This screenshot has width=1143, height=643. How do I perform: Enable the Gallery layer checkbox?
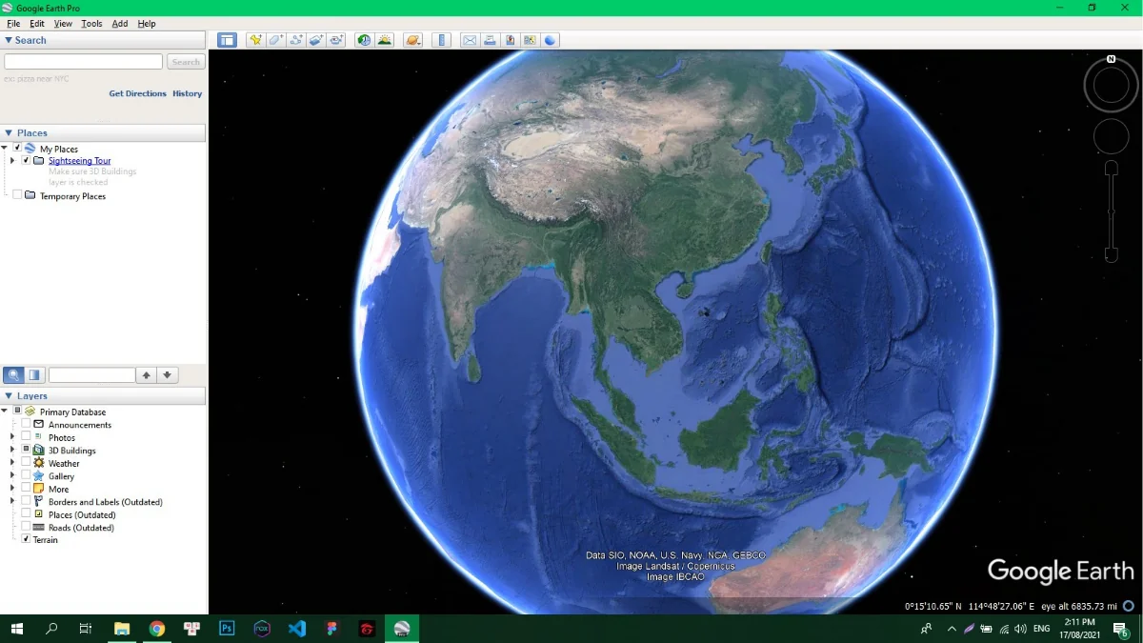tap(26, 475)
